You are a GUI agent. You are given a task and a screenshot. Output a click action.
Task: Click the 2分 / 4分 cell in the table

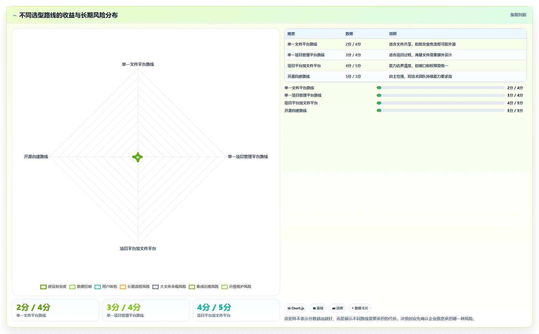(353, 44)
